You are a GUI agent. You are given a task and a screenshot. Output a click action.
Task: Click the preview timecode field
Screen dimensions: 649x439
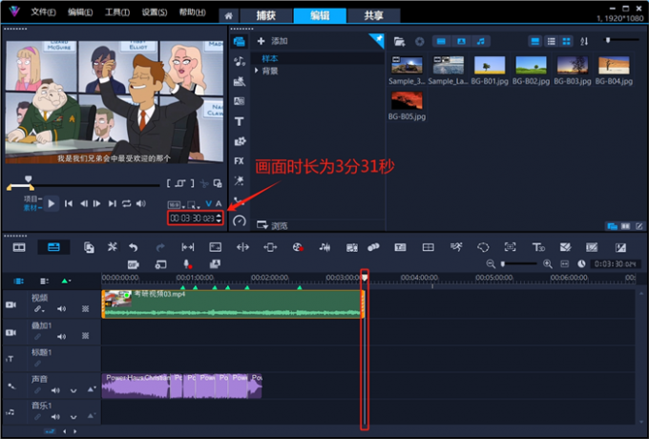click(x=192, y=218)
